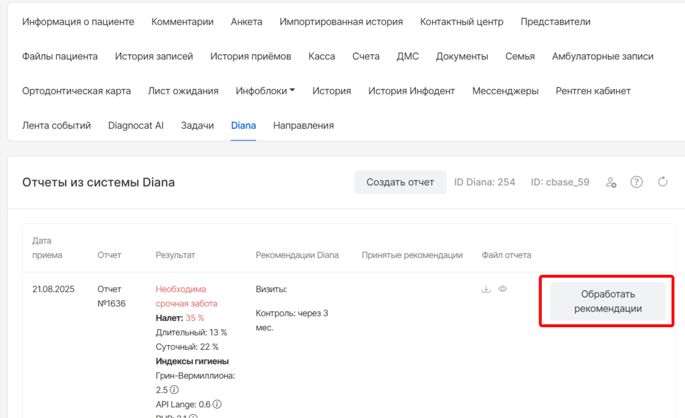The width and height of the screenshot is (685, 418).
Task: Go to the Рентген кабинет tab
Action: tap(593, 91)
